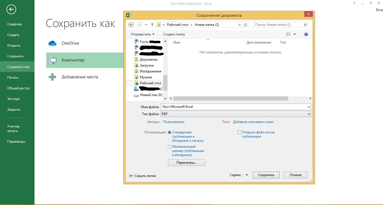Image resolution: width=383 pixels, height=205 pixels.
Task: Click the Параметры... button
Action: click(x=186, y=163)
